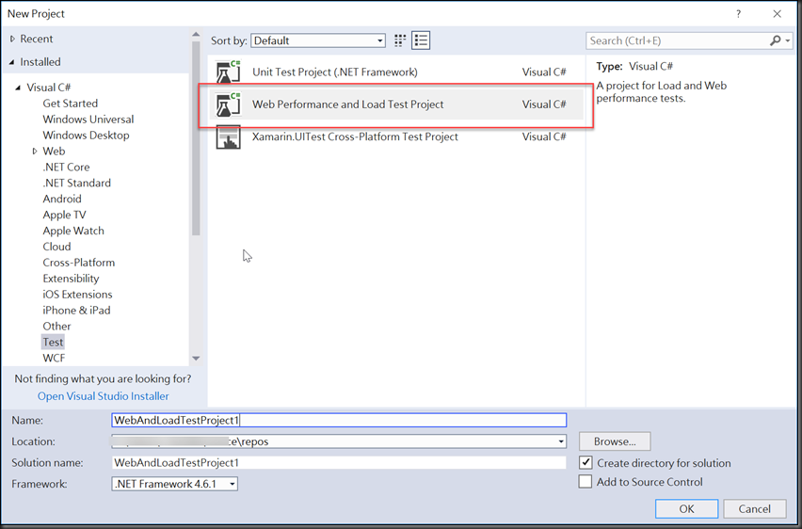Collapse the Installed node

coord(11,62)
